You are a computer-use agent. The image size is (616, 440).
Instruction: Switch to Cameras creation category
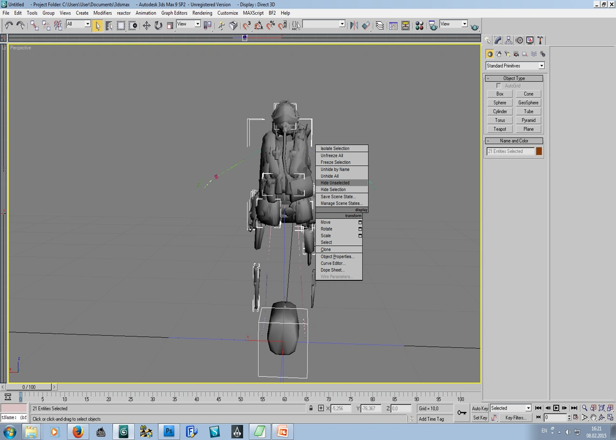pyautogui.click(x=516, y=54)
